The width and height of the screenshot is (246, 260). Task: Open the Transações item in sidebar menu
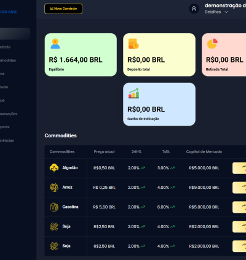pyautogui.click(x=9, y=114)
